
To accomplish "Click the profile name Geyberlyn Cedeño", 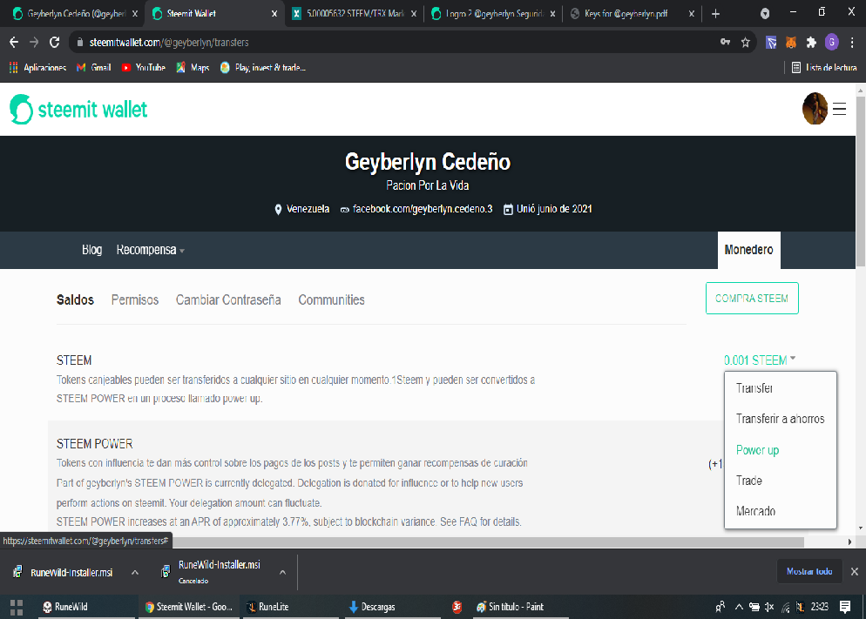I will 428,162.
